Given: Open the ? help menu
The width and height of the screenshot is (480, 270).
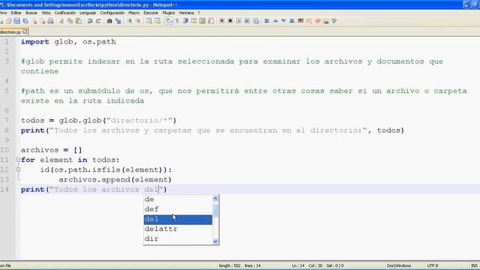Looking at the screenshot, I should 199,13.
